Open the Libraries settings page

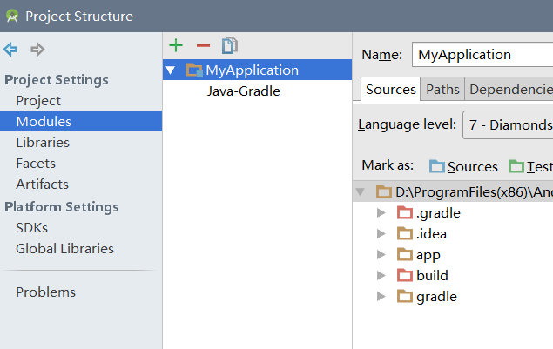click(x=43, y=143)
